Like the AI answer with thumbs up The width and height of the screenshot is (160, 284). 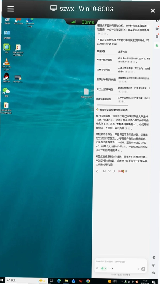pos(104,171)
